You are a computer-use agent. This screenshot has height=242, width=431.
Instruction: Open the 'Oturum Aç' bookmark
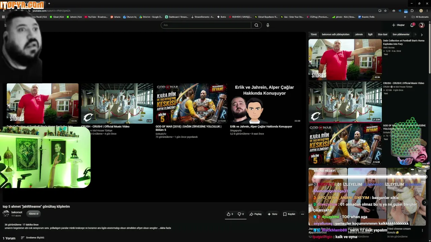tap(130, 17)
